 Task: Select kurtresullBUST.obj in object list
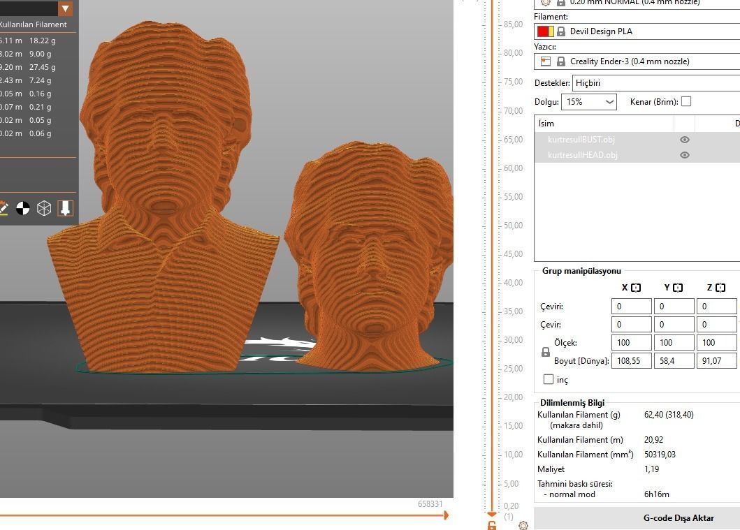581,140
